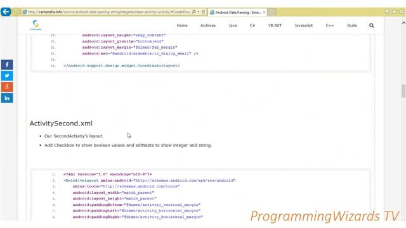Image resolution: width=406 pixels, height=228 pixels.
Task: Click the xmlns:tools code line
Action: coord(126,186)
